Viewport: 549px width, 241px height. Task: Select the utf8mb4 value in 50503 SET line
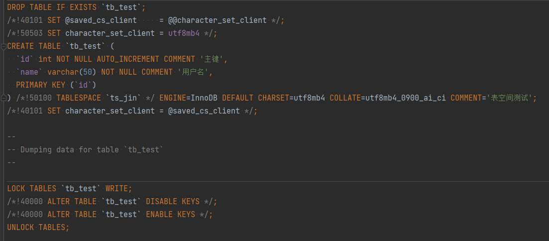coord(184,33)
